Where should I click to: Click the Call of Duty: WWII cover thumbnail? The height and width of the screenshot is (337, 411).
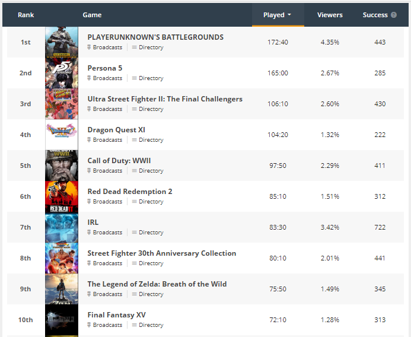point(62,166)
